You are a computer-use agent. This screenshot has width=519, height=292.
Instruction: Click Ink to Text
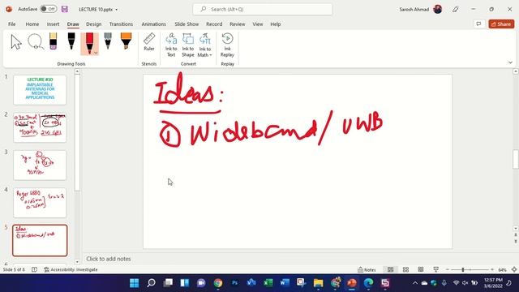pos(171,45)
